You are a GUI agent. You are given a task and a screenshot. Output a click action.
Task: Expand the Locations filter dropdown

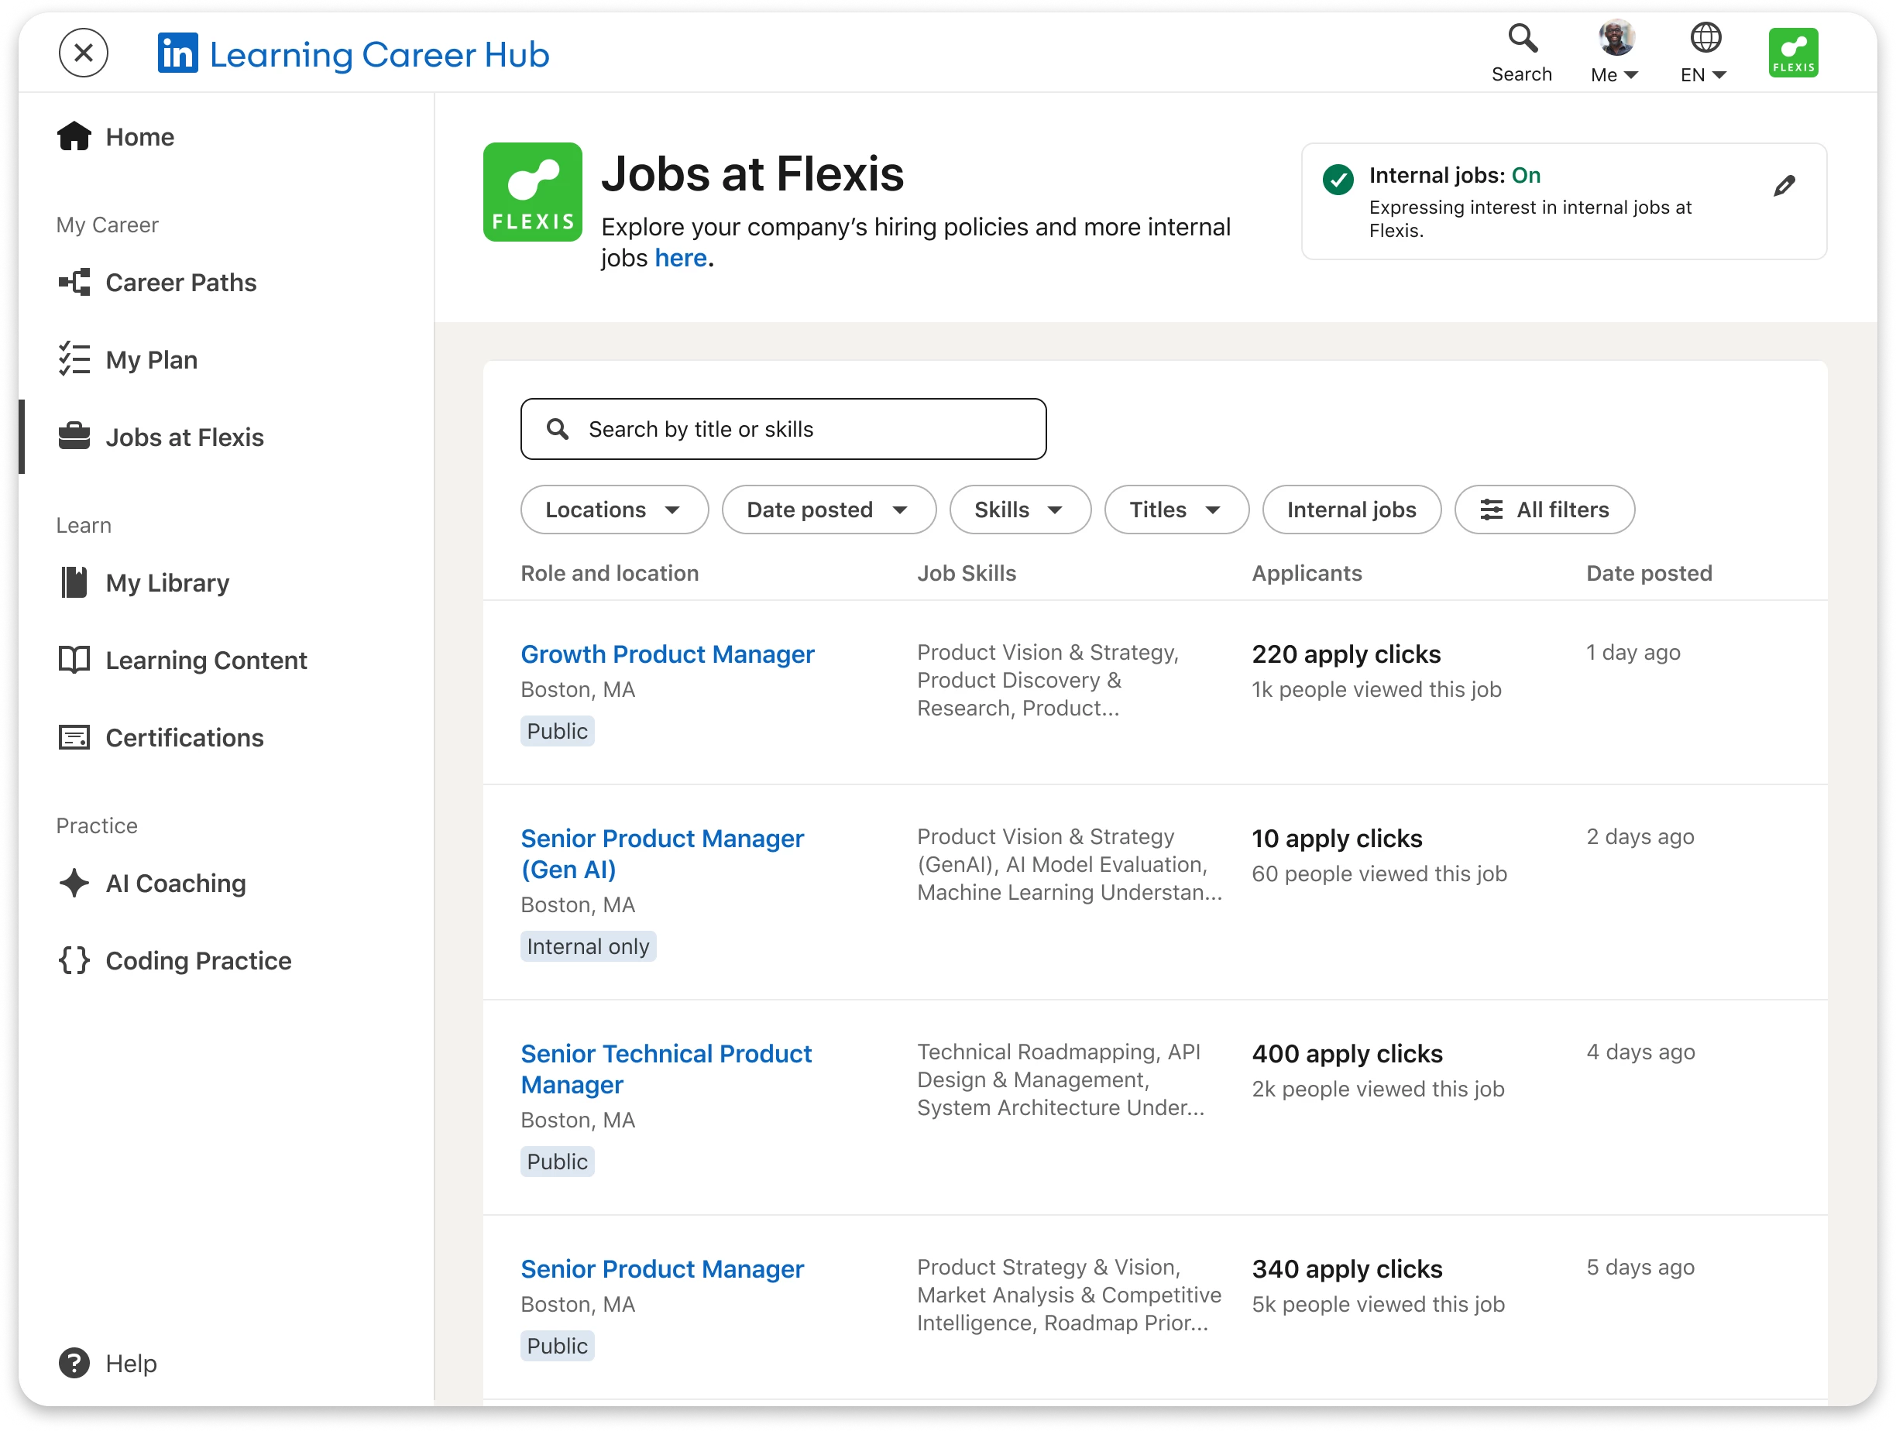pyautogui.click(x=613, y=510)
